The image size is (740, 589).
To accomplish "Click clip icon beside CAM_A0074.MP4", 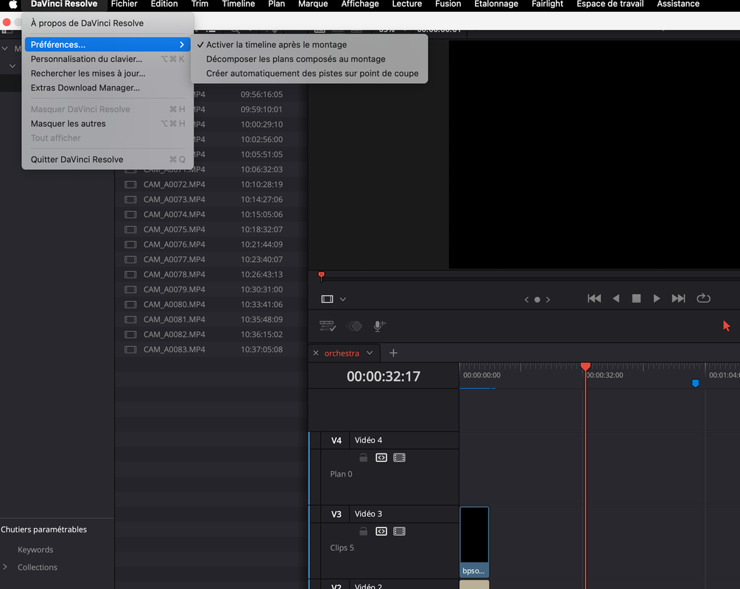I will [x=130, y=214].
